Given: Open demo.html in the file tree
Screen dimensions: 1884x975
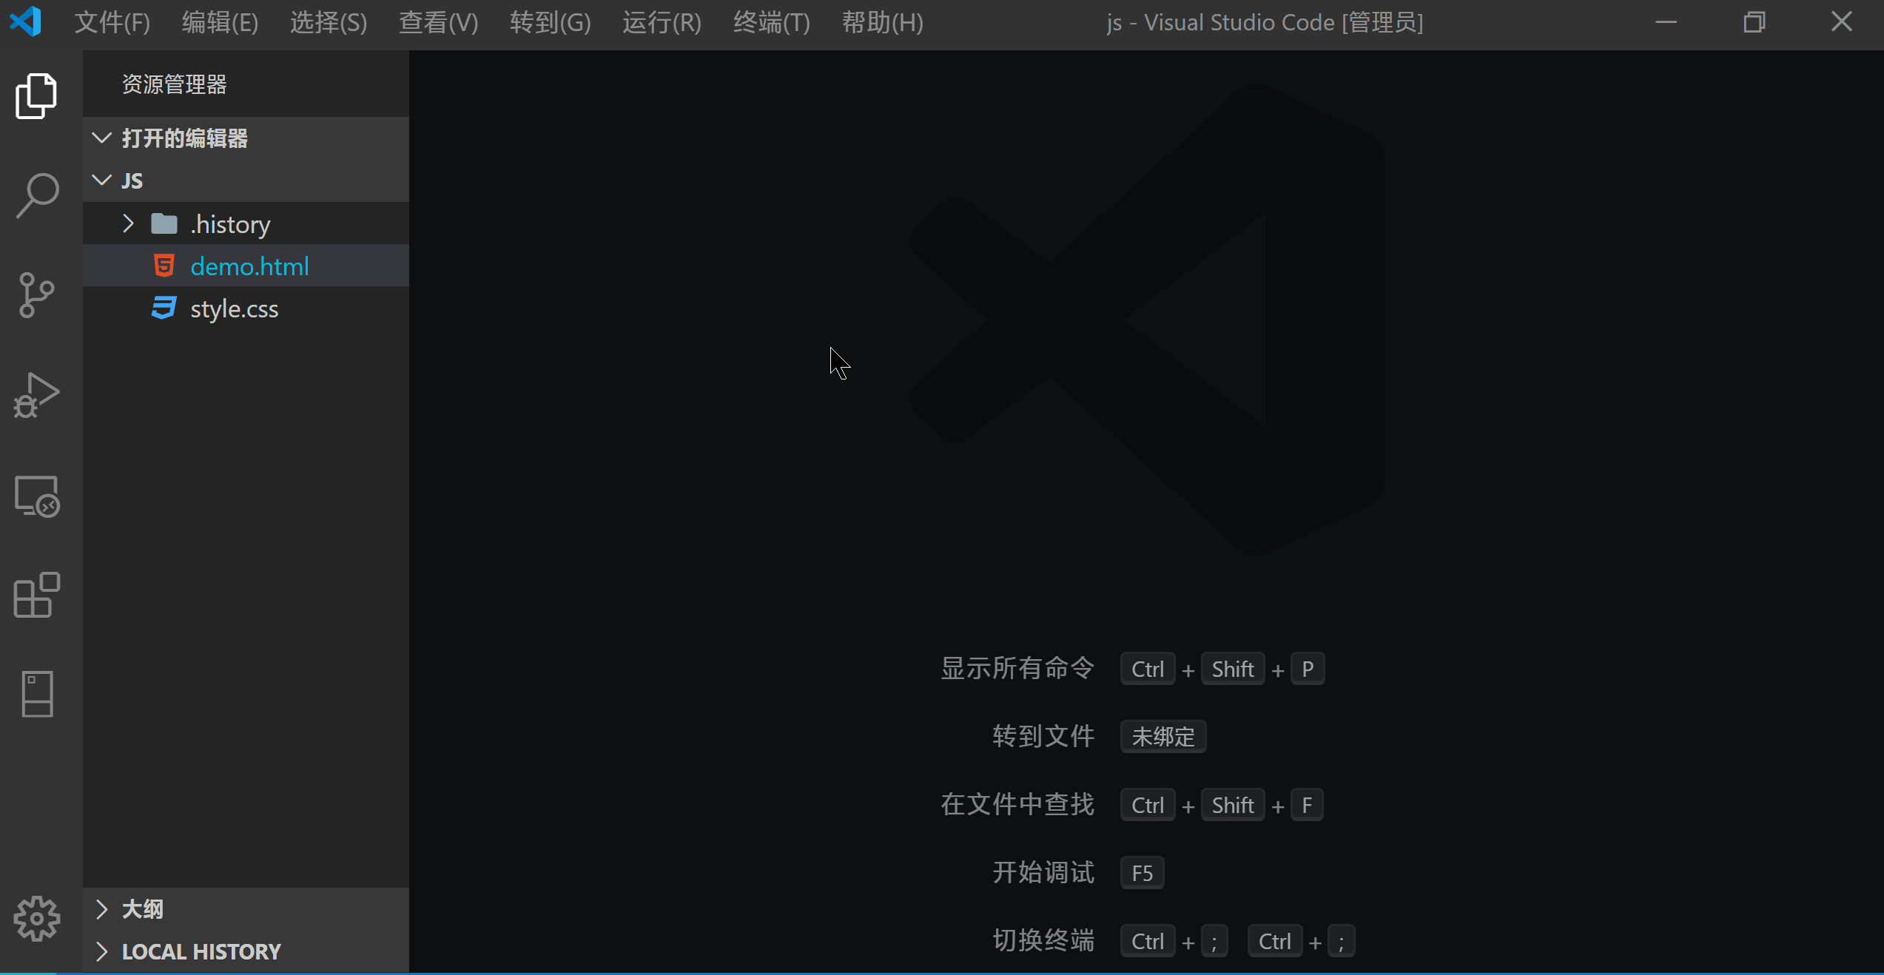Looking at the screenshot, I should [249, 266].
